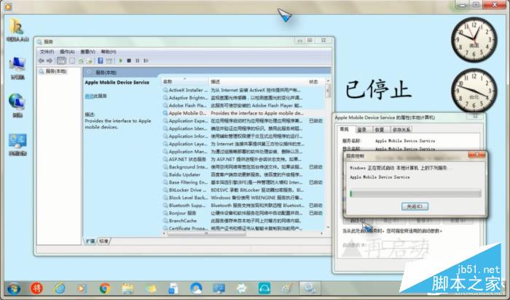This screenshot has width=510, height=300.
Task: Click the 启动 link to start this service
Action: 89,96
